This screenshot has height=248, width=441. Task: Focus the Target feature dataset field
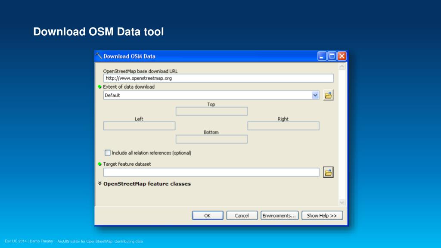coord(211,172)
